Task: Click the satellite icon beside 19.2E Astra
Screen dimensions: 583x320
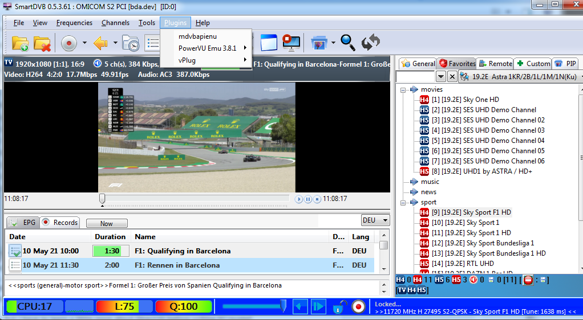Action: point(464,77)
